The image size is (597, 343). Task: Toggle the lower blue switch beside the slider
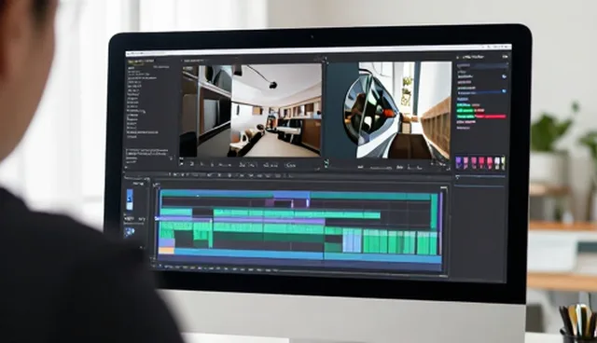pyautogui.click(x=504, y=91)
